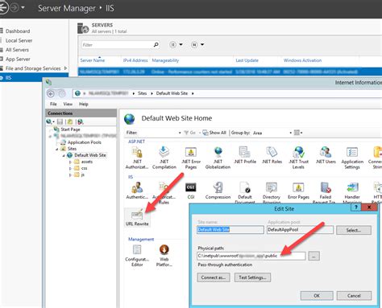
Task: Collapse the Default Web Site tree node
Action: (64, 155)
